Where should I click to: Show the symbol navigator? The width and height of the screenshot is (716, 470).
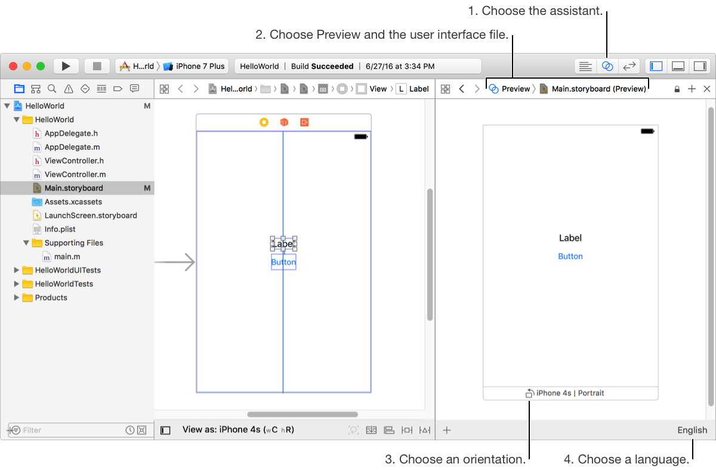pos(36,89)
